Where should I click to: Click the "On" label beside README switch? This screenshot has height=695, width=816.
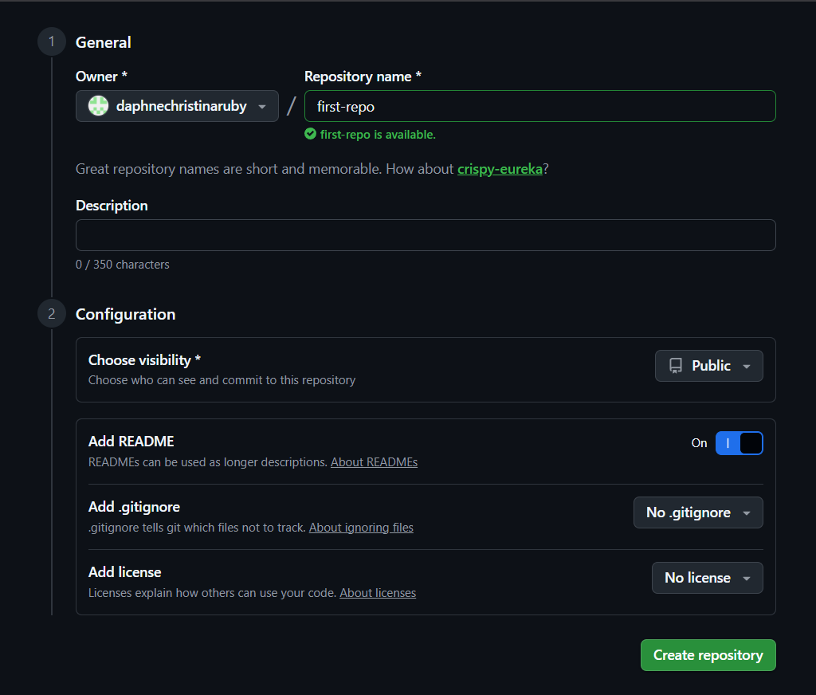pyautogui.click(x=699, y=443)
